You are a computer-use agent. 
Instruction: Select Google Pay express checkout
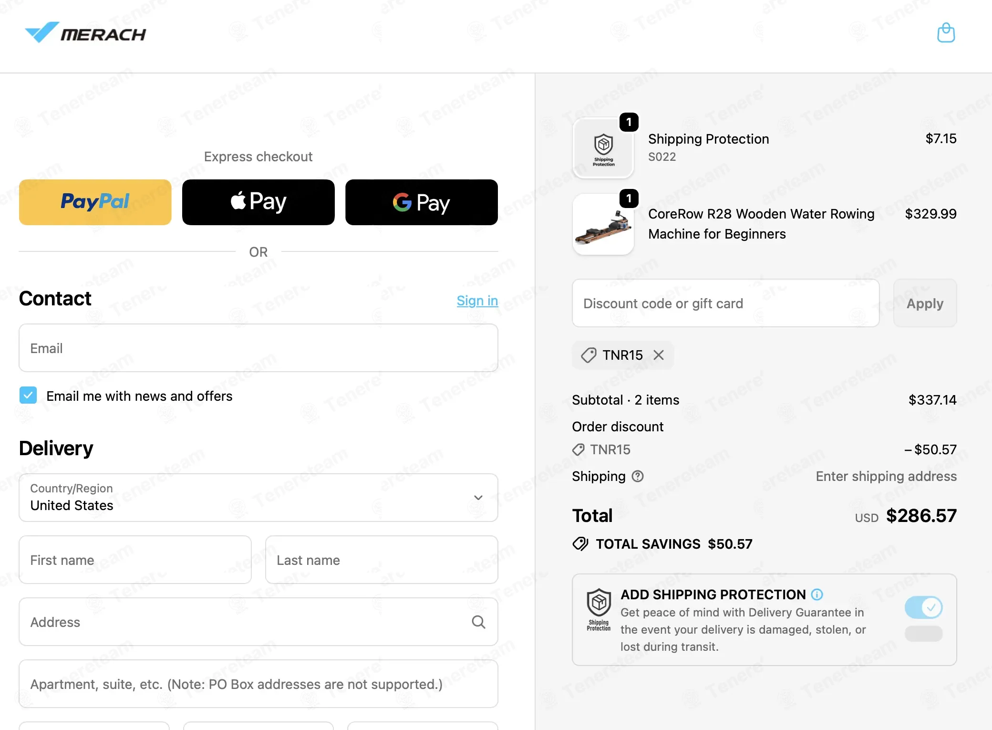coord(422,202)
